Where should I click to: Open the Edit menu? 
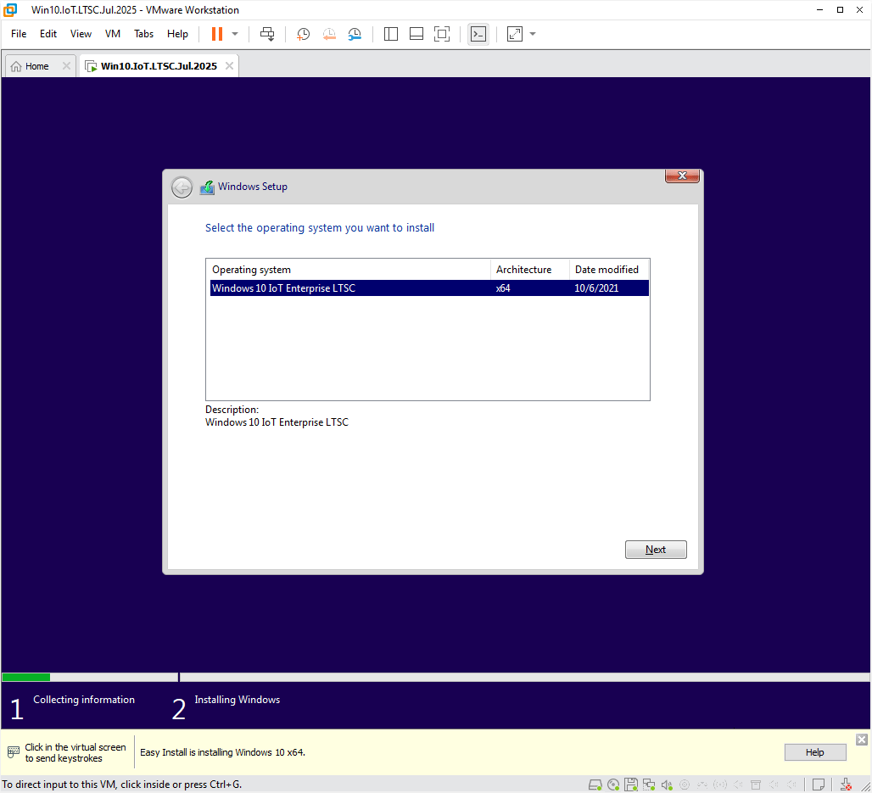[x=48, y=34]
